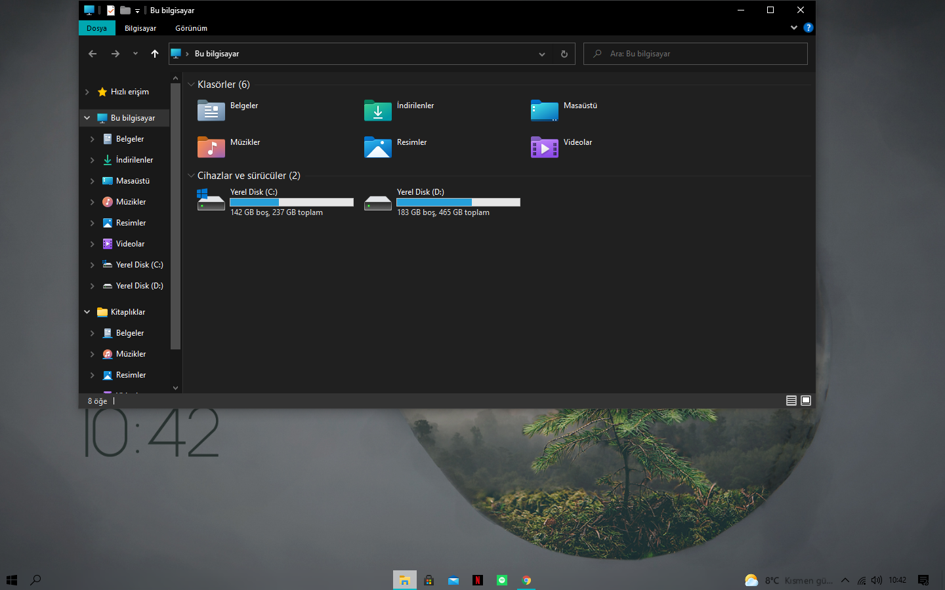This screenshot has height=590, width=945.
Task: Select the Belgeler folder icon in the Klasörler group
Action: click(211, 110)
